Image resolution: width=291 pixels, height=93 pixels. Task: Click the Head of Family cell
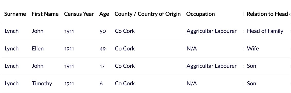point(265,31)
